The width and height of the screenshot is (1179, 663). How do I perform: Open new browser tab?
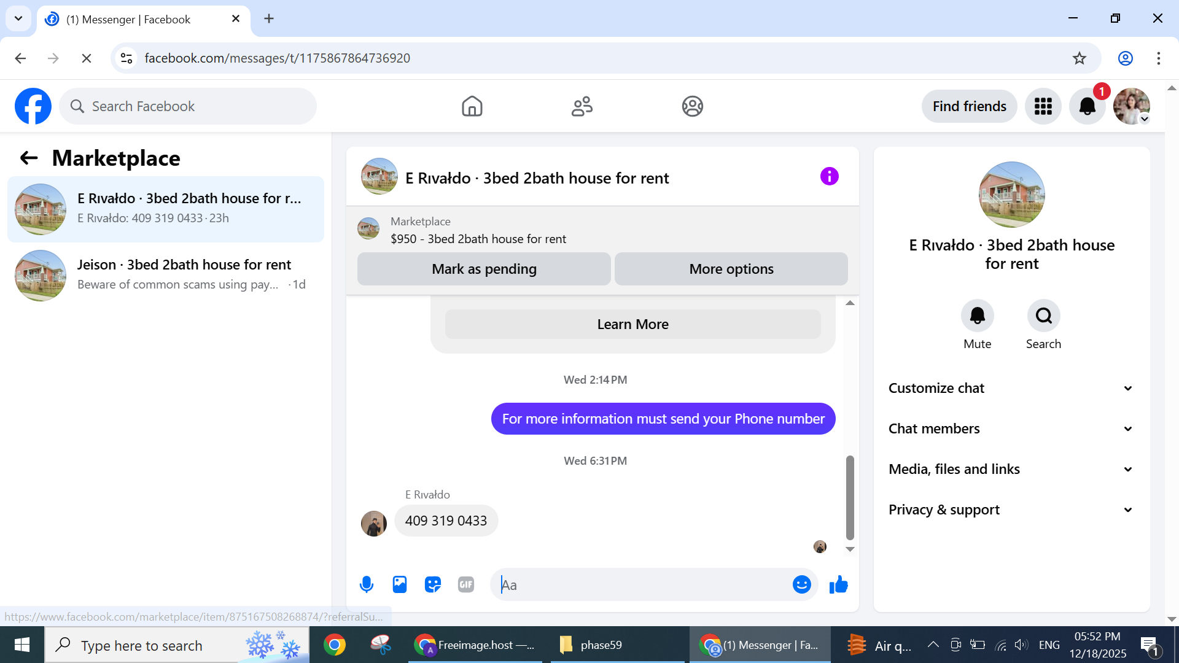tap(269, 19)
